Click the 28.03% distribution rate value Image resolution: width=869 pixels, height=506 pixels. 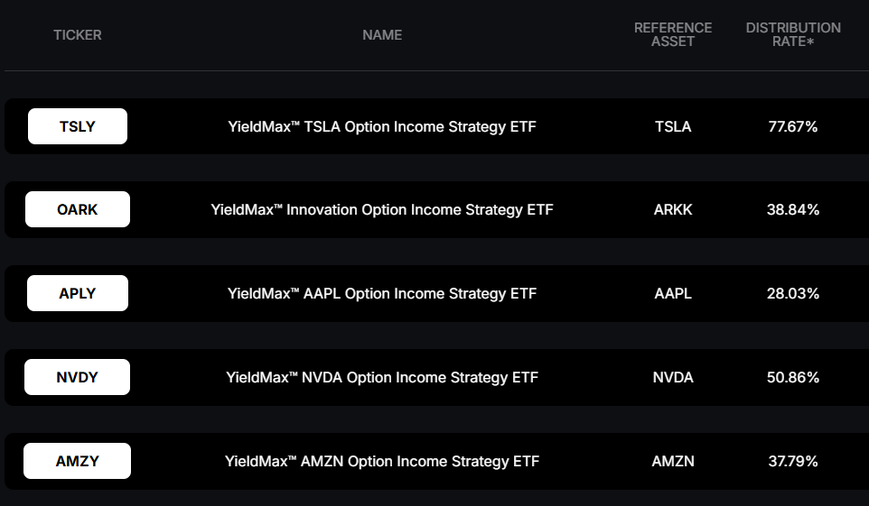793,293
